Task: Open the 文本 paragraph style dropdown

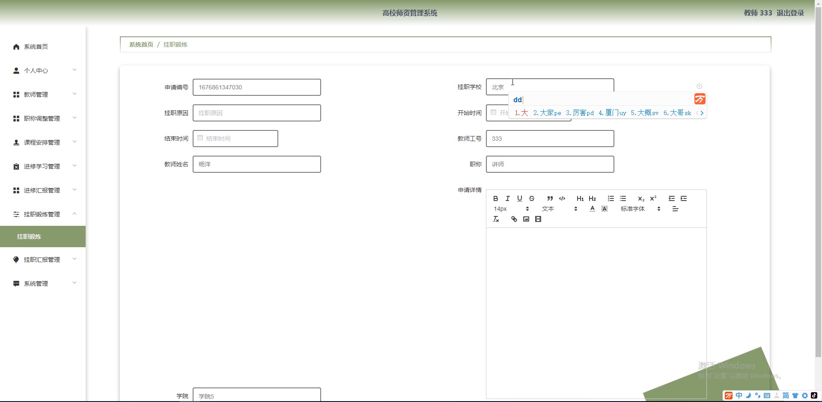Action: pyautogui.click(x=560, y=209)
